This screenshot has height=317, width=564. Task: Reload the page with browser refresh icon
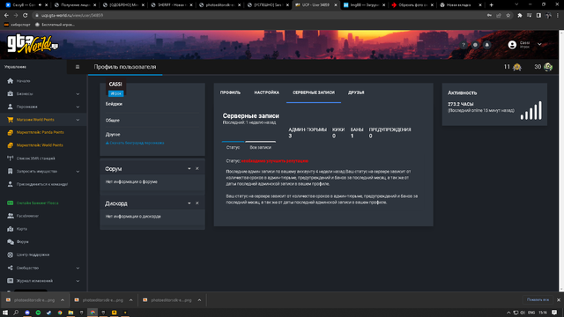point(26,16)
